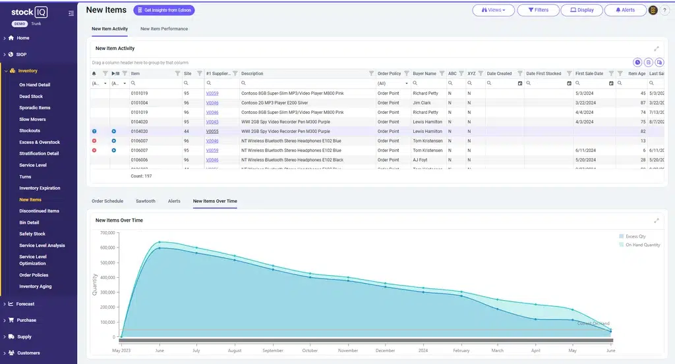Click blue alert icon on 0104020 site 44 row
The height and width of the screenshot is (364, 675).
(x=94, y=131)
